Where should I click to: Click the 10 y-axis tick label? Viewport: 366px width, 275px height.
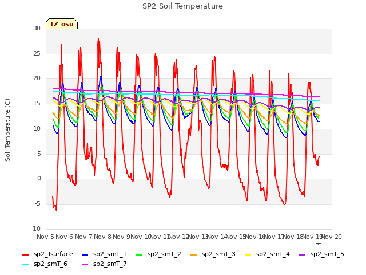(x=37, y=128)
